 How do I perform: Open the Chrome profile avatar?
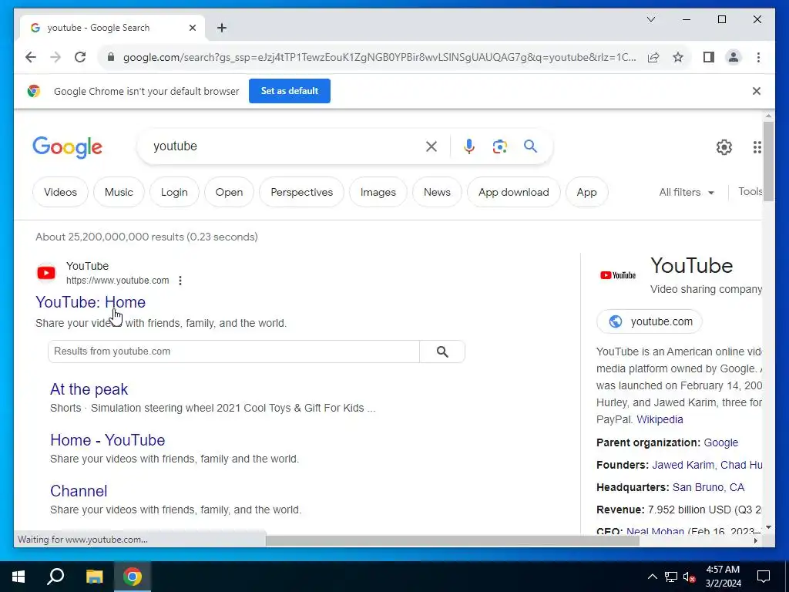click(x=734, y=57)
